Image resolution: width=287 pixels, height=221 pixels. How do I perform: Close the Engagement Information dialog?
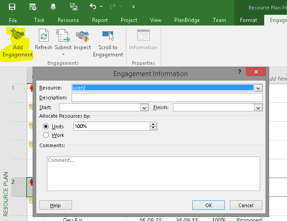pyautogui.click(x=256, y=72)
